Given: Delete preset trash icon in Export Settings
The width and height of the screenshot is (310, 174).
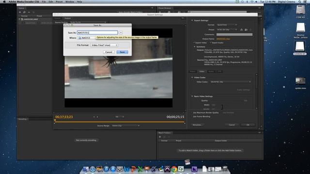Looking at the screenshot, I should point(250,29).
